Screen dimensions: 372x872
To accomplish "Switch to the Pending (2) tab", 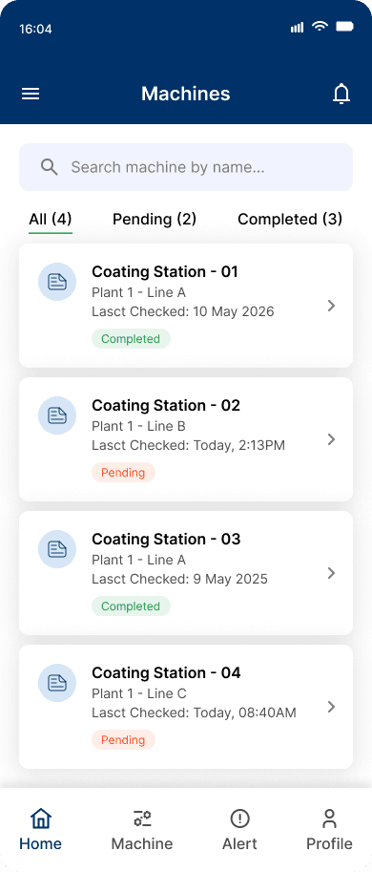I will click(x=155, y=219).
